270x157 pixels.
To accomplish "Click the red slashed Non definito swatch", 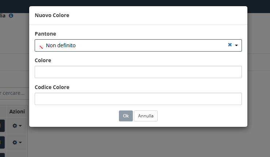I will (41, 47).
